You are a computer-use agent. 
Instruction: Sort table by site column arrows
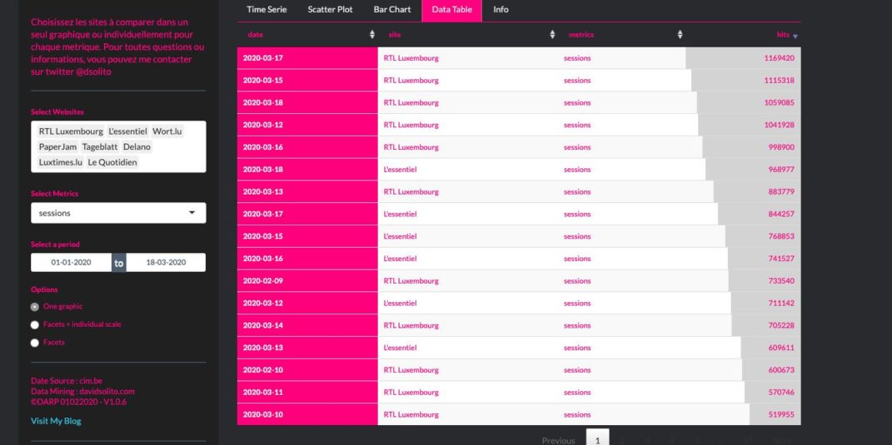click(x=552, y=35)
